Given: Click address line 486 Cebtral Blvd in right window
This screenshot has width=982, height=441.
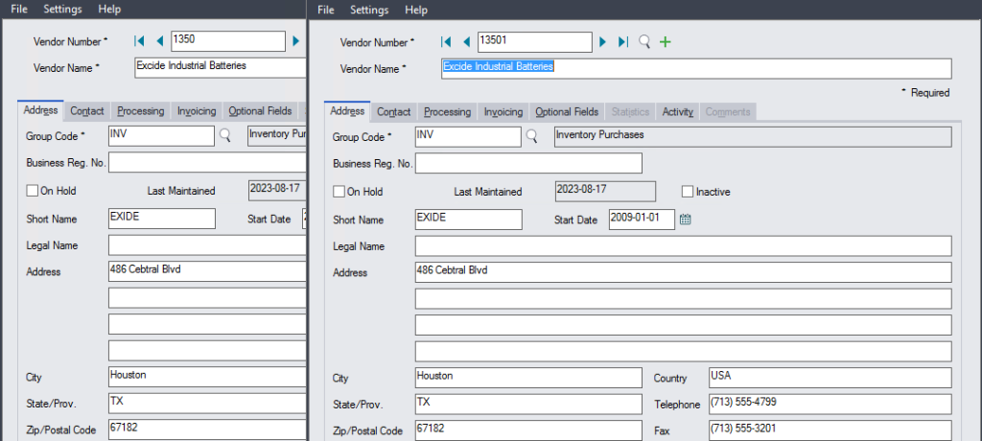Looking at the screenshot, I should (x=683, y=272).
